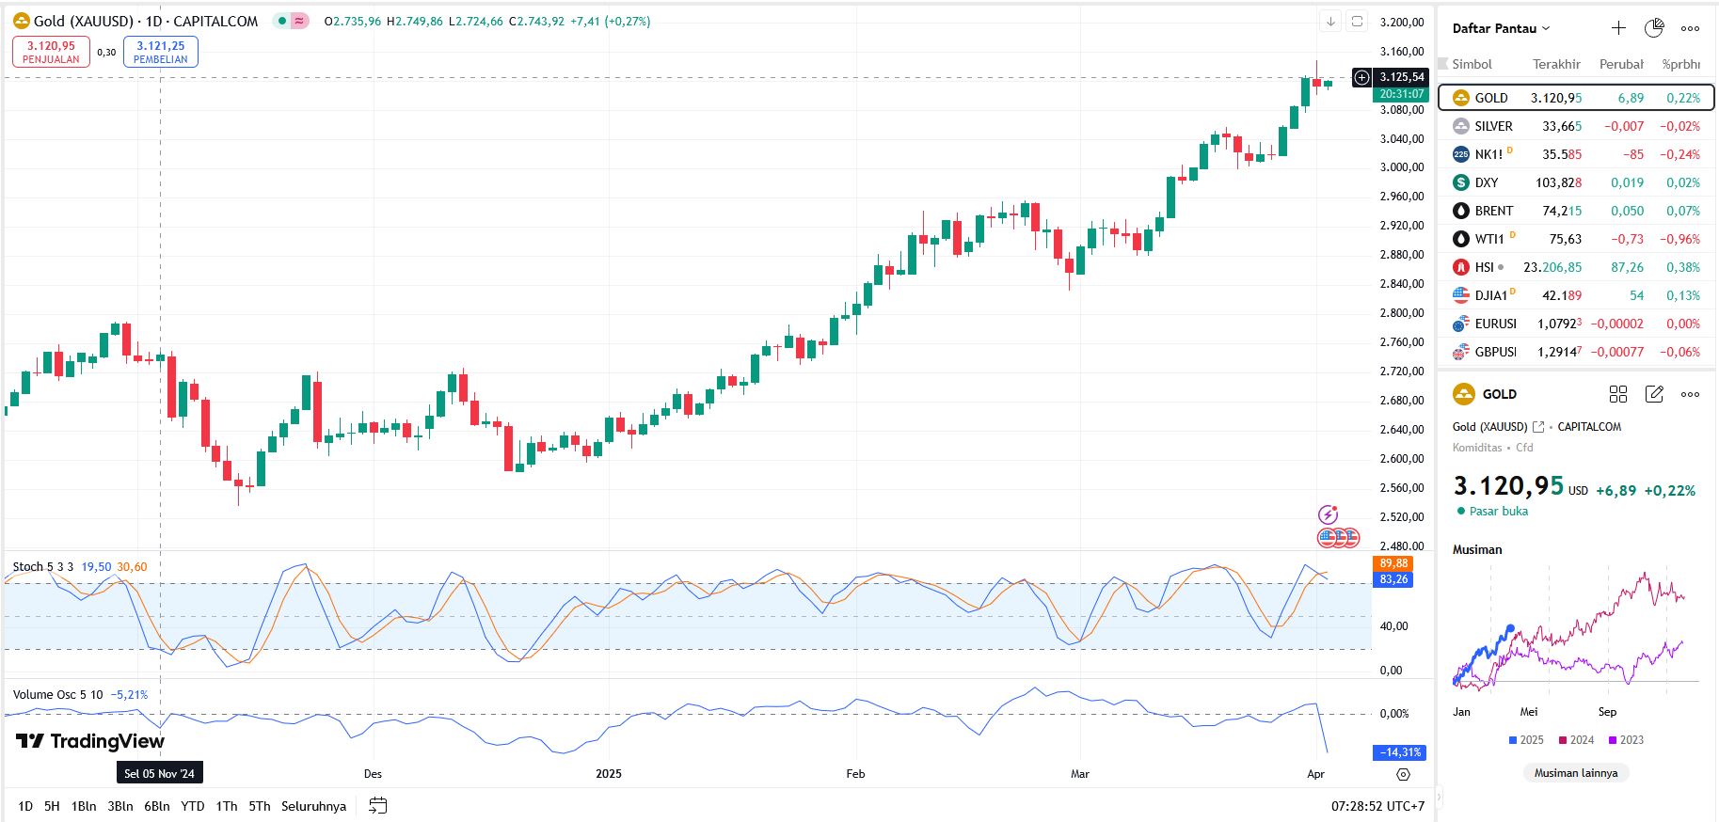Expand the Daftar Pantau watchlist dropdown

(x=1501, y=28)
